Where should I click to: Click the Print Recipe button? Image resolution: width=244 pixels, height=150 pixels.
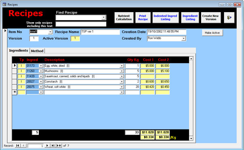143,17
